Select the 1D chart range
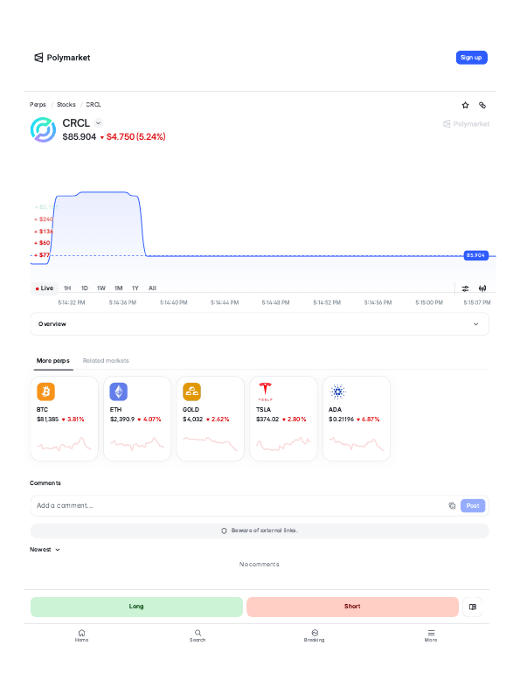This screenshot has width=520, height=673. pos(85,288)
